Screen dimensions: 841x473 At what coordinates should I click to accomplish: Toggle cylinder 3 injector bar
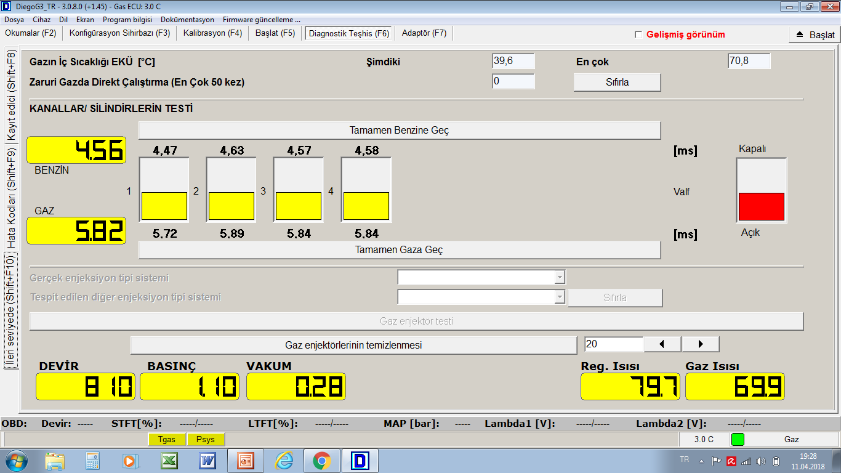(x=299, y=190)
